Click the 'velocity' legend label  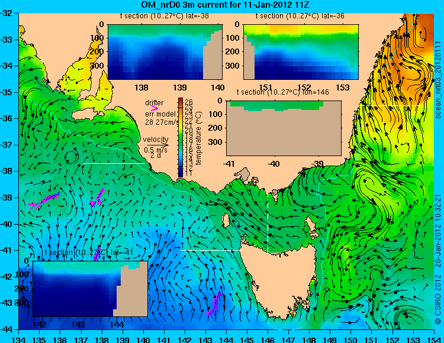pyautogui.click(x=156, y=140)
